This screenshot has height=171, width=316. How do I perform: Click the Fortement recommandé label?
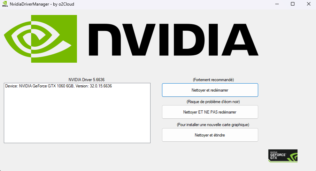pyautogui.click(x=213, y=80)
